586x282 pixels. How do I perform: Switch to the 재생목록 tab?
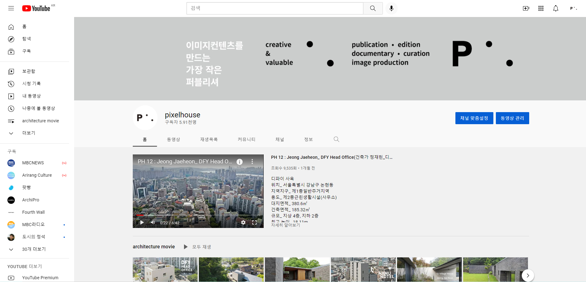209,139
